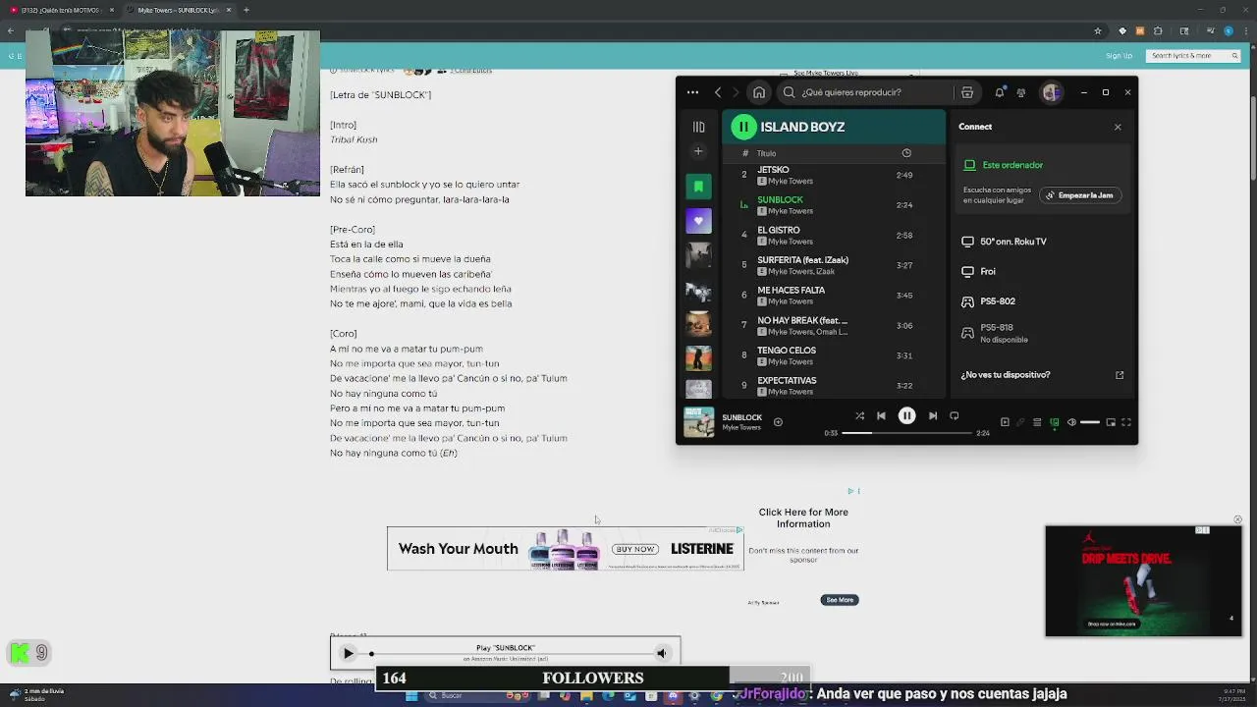Image resolution: width=1257 pixels, height=707 pixels.
Task: Open Spotify notifications bell
Action: (1000, 92)
